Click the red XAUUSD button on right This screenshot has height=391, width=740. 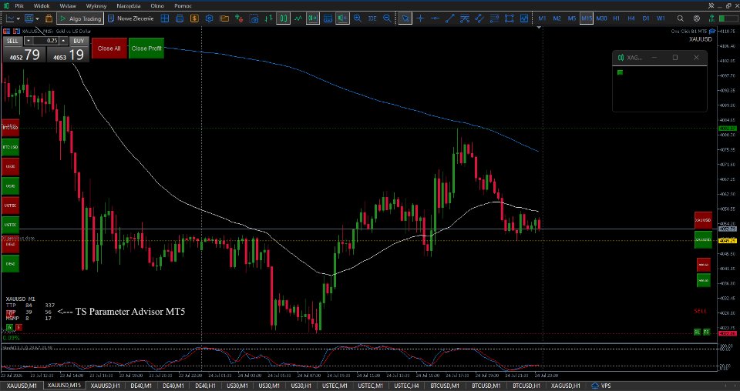click(x=703, y=220)
